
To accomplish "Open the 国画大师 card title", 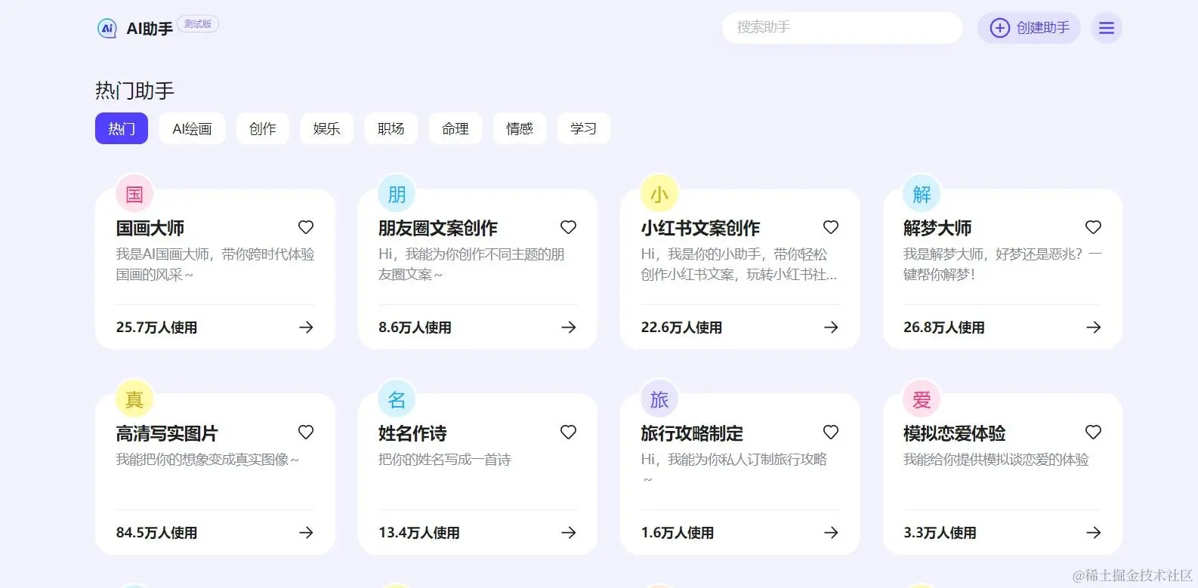I will pyautogui.click(x=150, y=228).
